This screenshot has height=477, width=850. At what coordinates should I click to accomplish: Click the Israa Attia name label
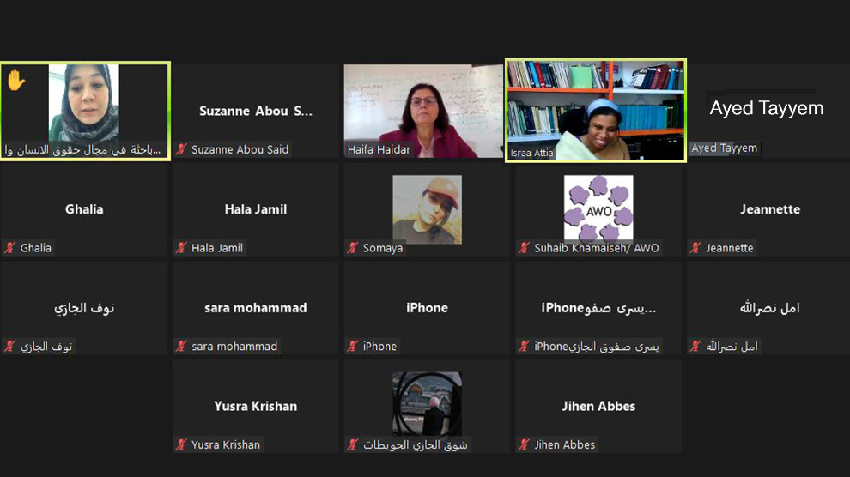coord(531,153)
